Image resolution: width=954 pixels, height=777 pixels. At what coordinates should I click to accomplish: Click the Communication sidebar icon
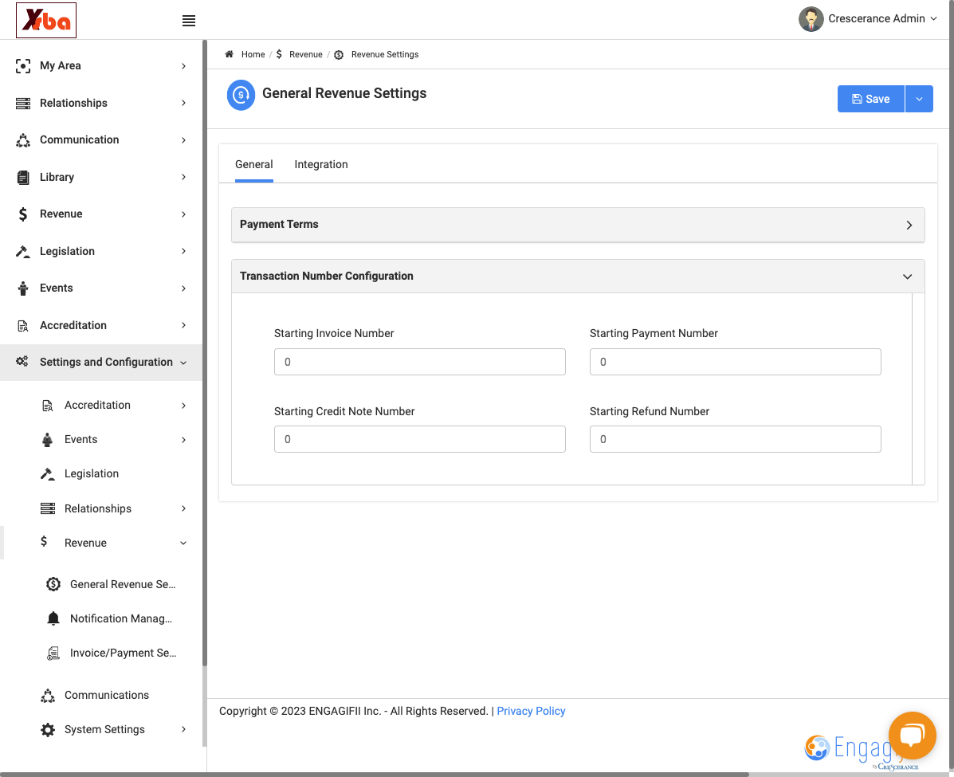(23, 140)
